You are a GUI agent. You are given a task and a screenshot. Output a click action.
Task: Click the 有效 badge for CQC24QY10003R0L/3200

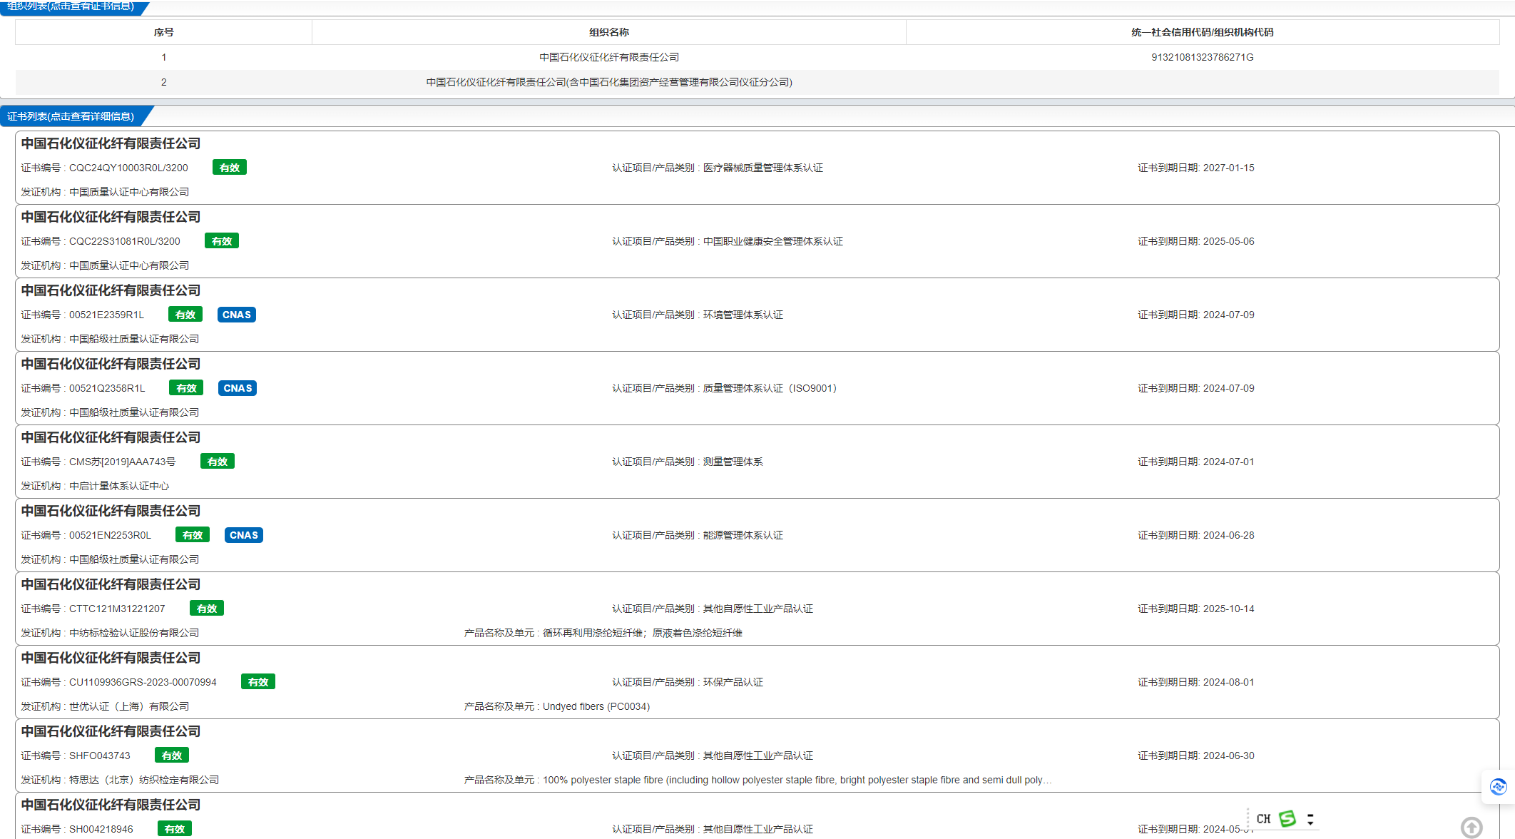coord(230,168)
